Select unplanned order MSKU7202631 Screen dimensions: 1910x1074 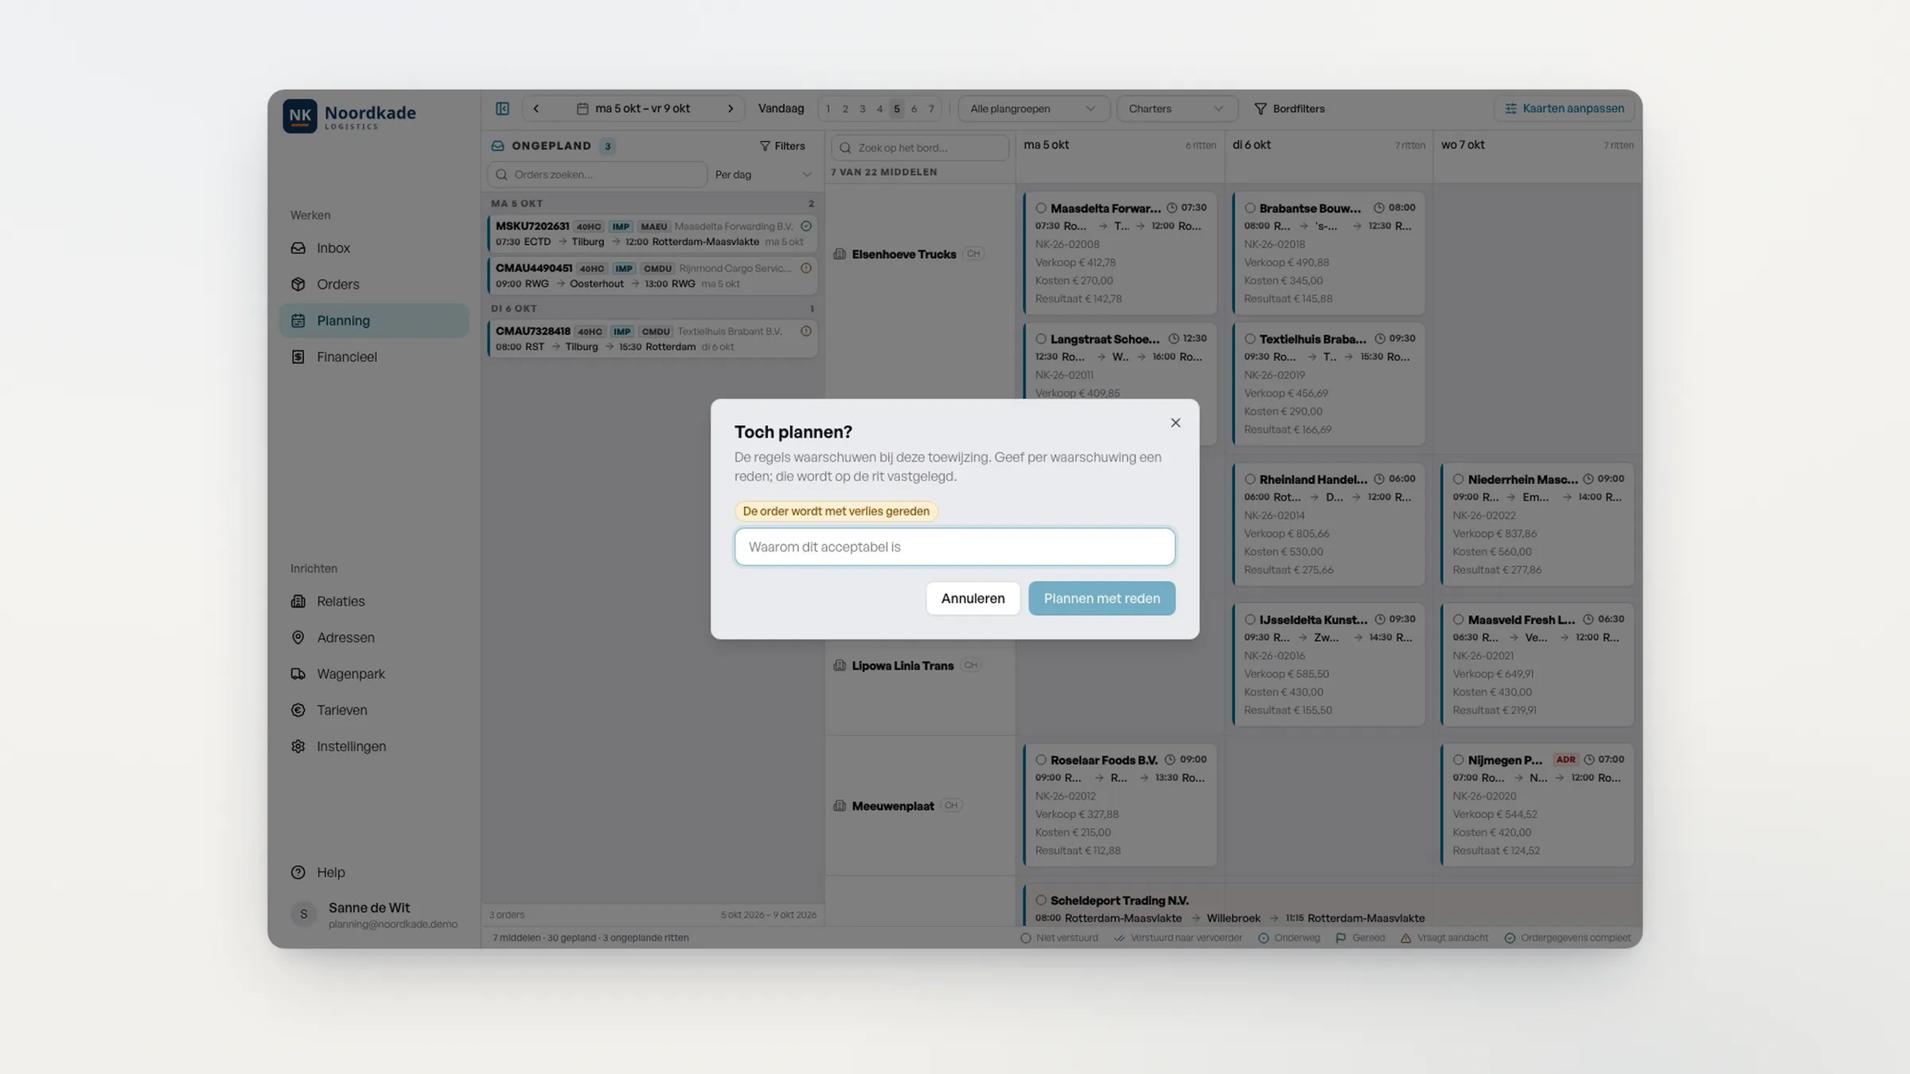[x=653, y=234]
